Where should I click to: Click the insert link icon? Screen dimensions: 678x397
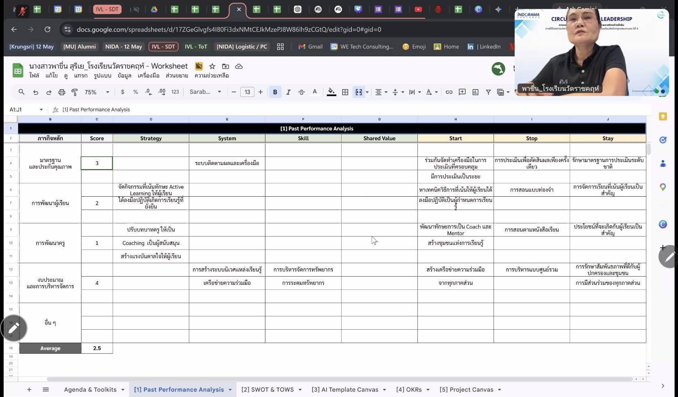pyautogui.click(x=449, y=92)
